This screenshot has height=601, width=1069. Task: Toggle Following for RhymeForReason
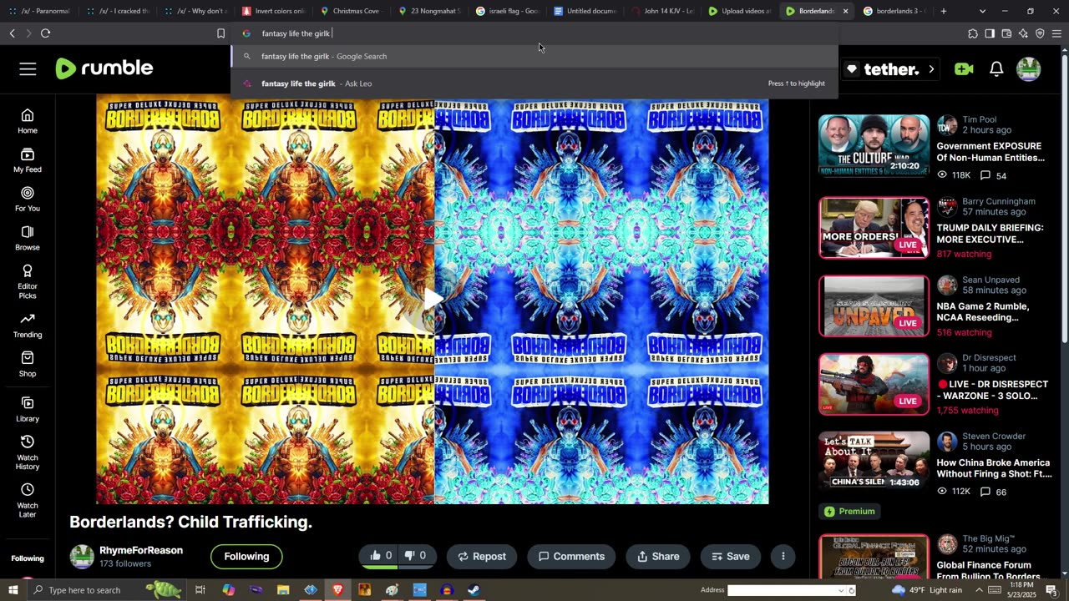(x=246, y=557)
